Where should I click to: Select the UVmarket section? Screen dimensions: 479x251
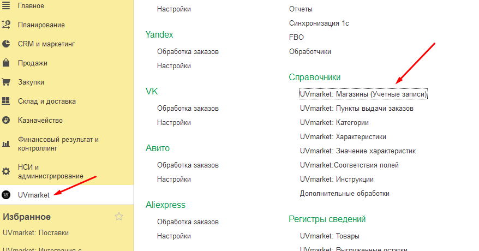[x=34, y=195]
